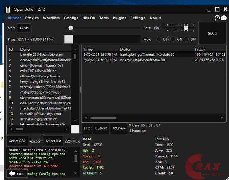Viewport: 229px width, 180px height.
Task: Click the 'Hits: 2' statistic
Action: tap(88, 150)
